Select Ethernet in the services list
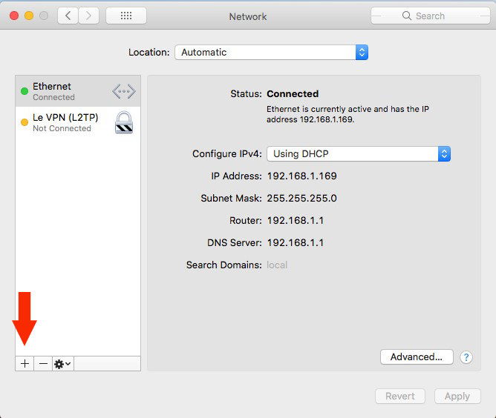The height and width of the screenshot is (418, 496). (x=67, y=91)
